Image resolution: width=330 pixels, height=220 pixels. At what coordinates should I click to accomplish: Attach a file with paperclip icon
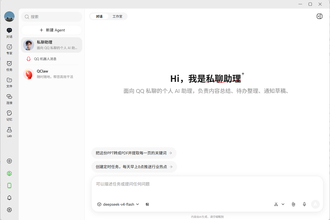[x=293, y=204]
